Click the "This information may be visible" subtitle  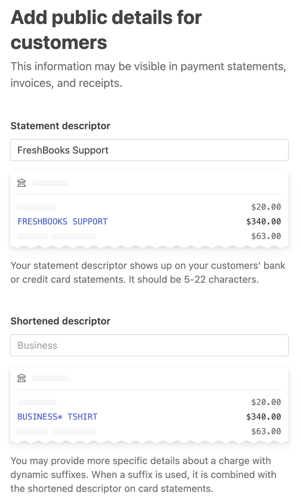(x=148, y=75)
